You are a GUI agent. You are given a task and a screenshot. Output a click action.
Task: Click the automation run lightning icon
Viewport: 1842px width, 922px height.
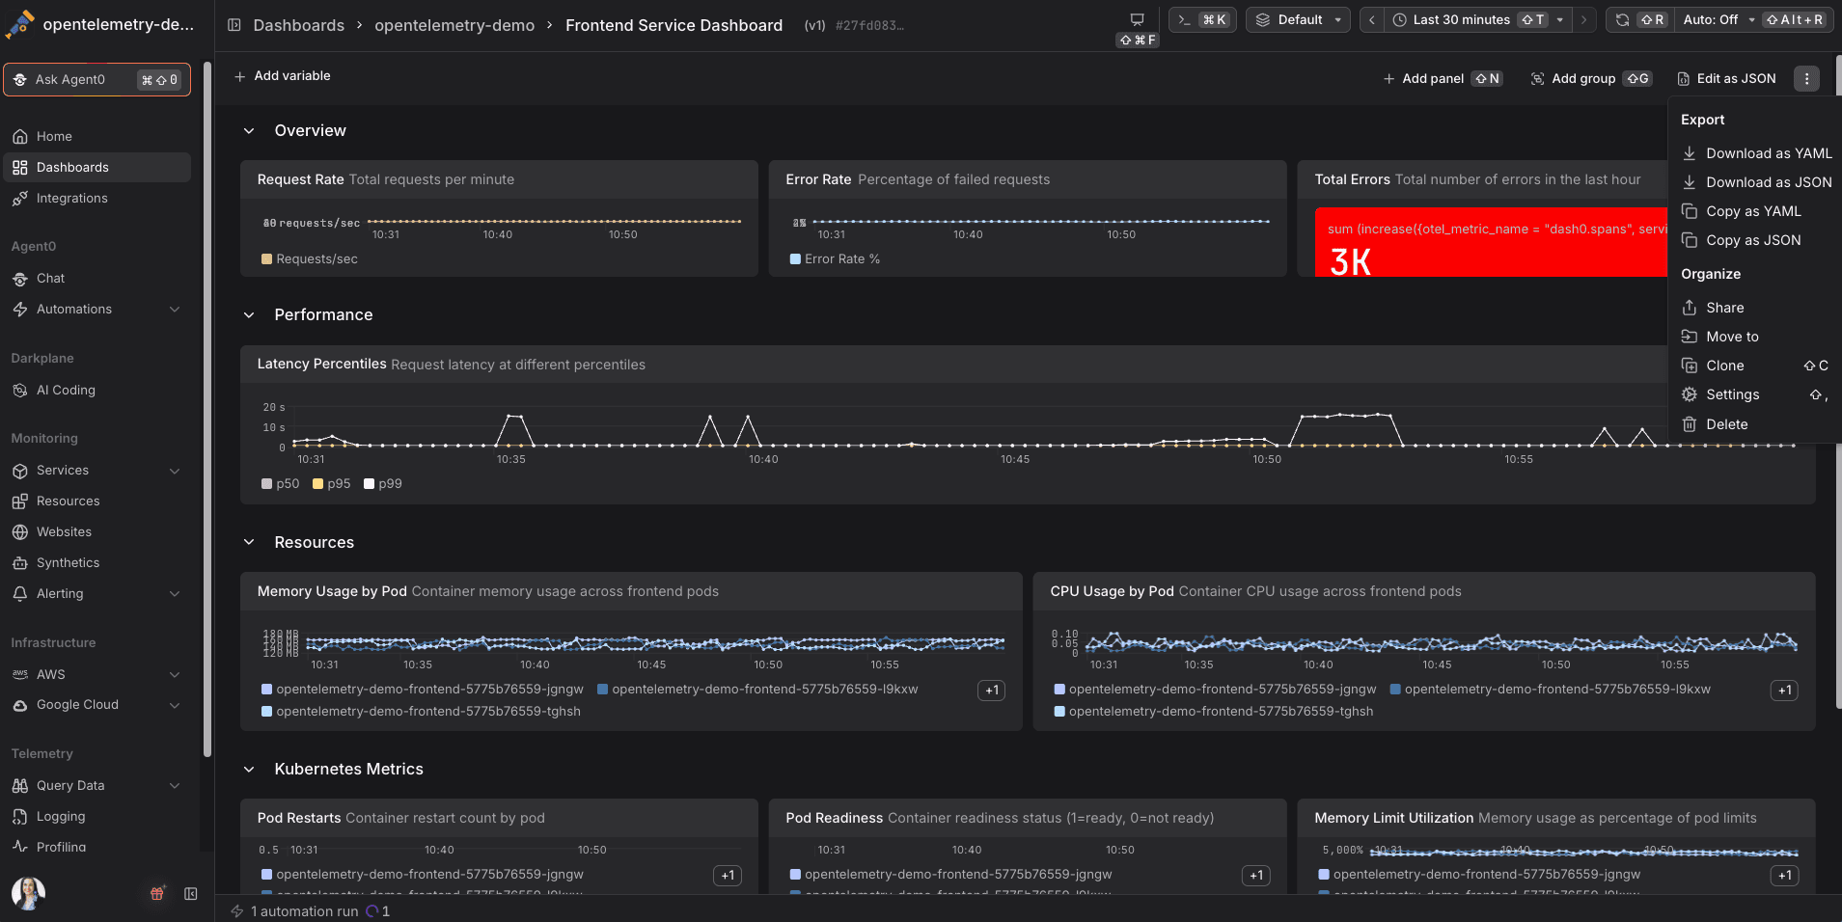[236, 910]
